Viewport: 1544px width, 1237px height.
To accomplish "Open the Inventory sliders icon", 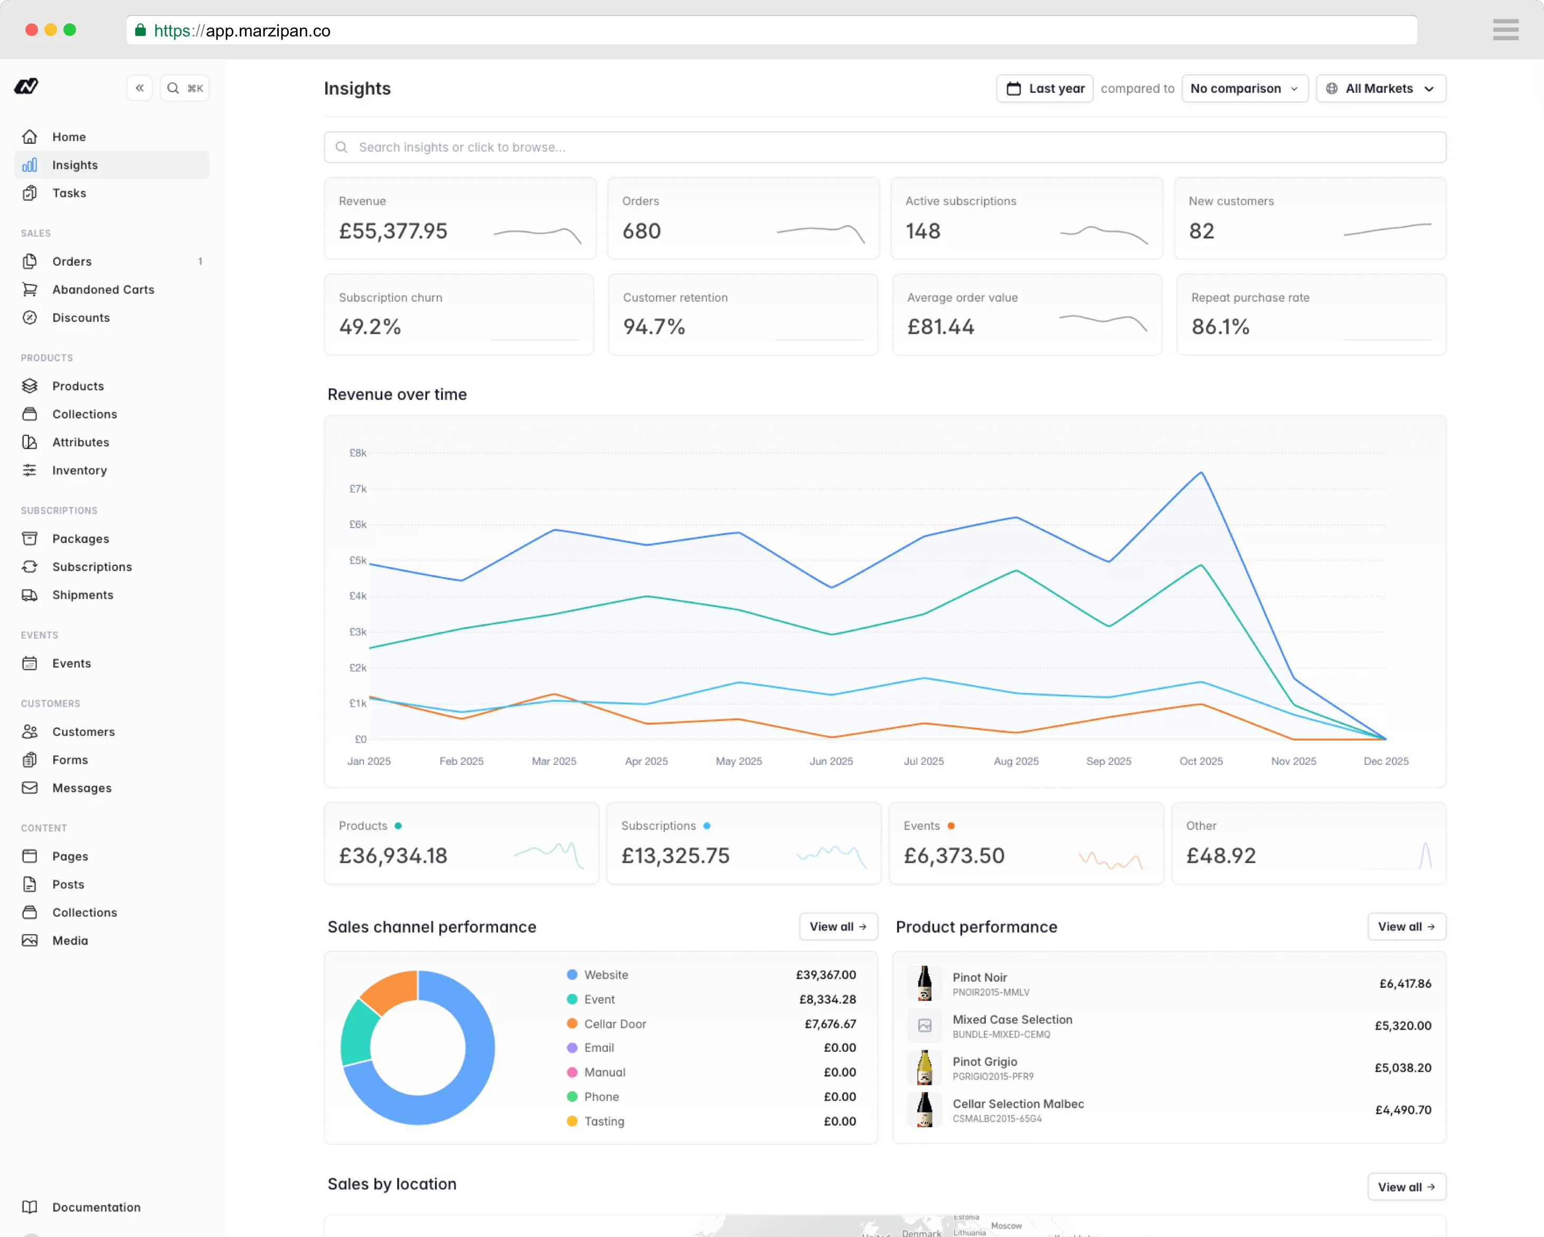I will click(x=30, y=470).
